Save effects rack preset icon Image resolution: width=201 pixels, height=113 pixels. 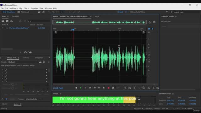point(40,62)
